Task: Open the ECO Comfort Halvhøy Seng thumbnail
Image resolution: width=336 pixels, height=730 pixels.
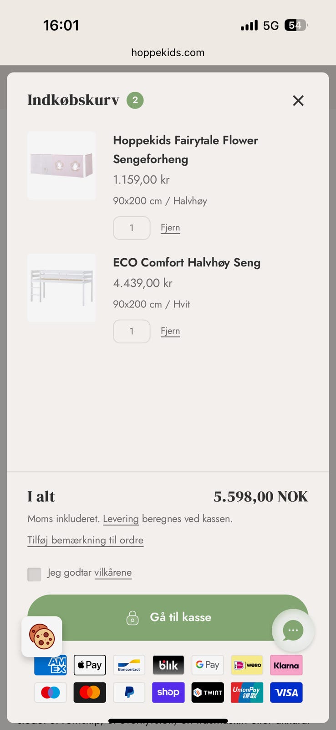Action: (61, 288)
